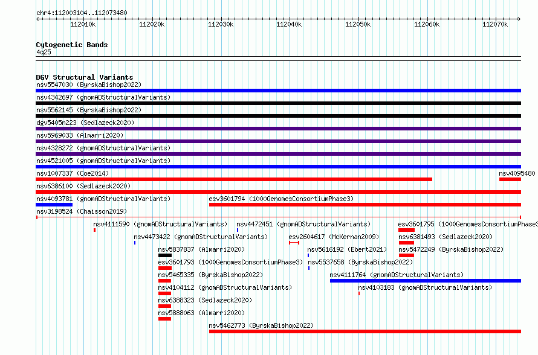Click the nsv5547030 (ByrskaBishop2022) variant label
The image size is (538, 355).
click(x=89, y=85)
